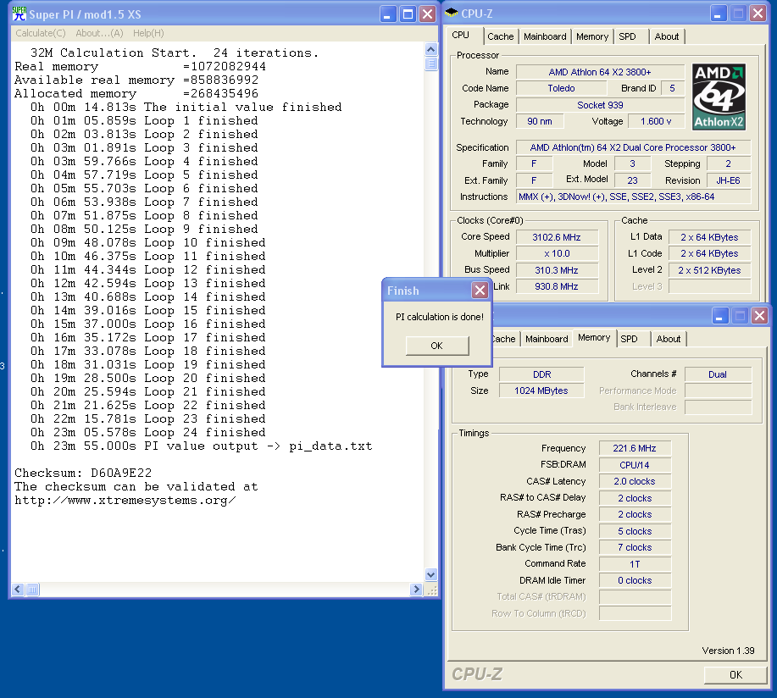Click the AMD Athlon 64 X2 logo
Viewport: 777px width, 698px height.
(719, 97)
